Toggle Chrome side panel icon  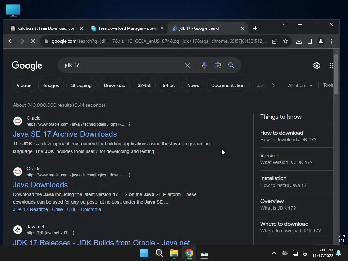[310, 41]
